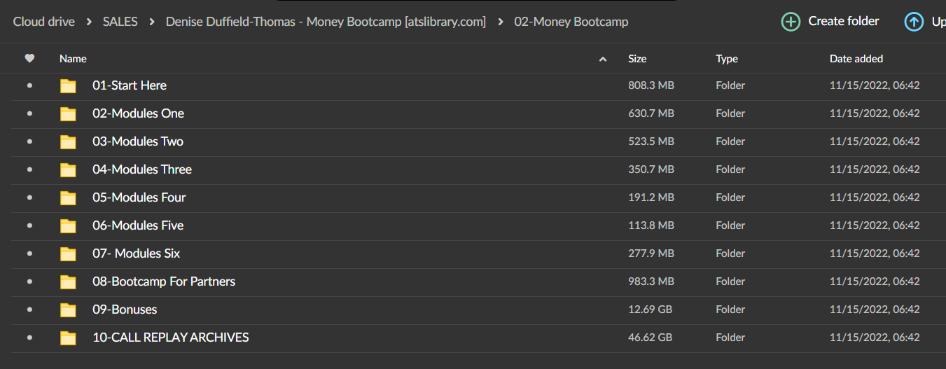Viewport: 946px width, 369px height.
Task: Click the date added for 01-Start Here
Action: 875,85
